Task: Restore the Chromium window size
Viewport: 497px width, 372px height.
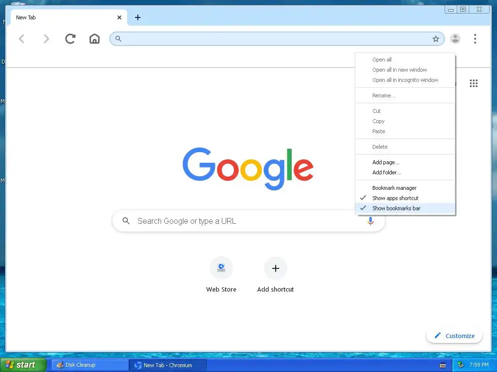Action: (x=463, y=10)
